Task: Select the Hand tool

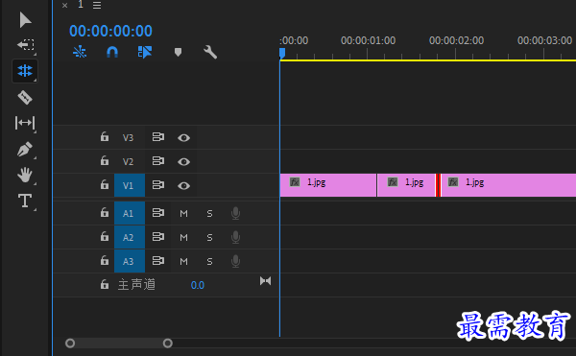Action: [25, 175]
